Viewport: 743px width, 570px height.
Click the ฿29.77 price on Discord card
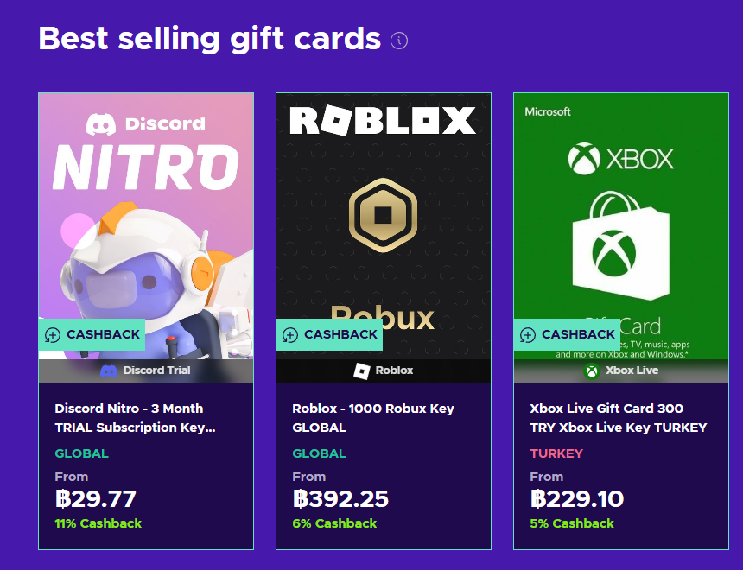click(x=96, y=499)
